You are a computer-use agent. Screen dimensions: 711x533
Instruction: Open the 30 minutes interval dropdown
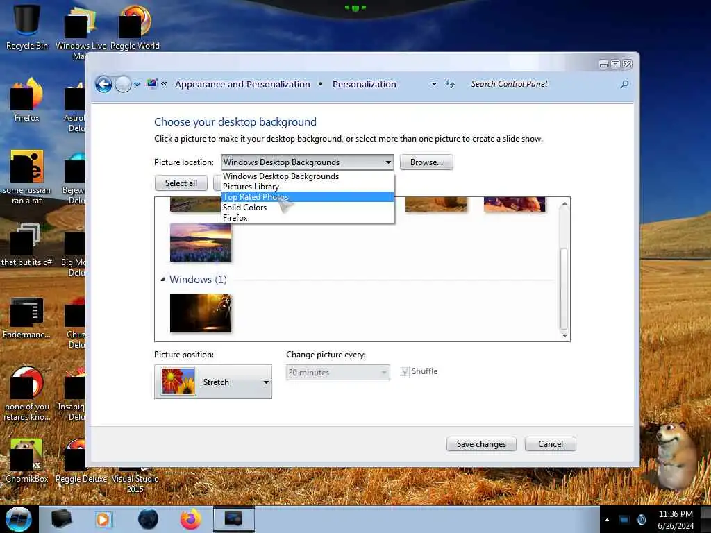point(338,372)
